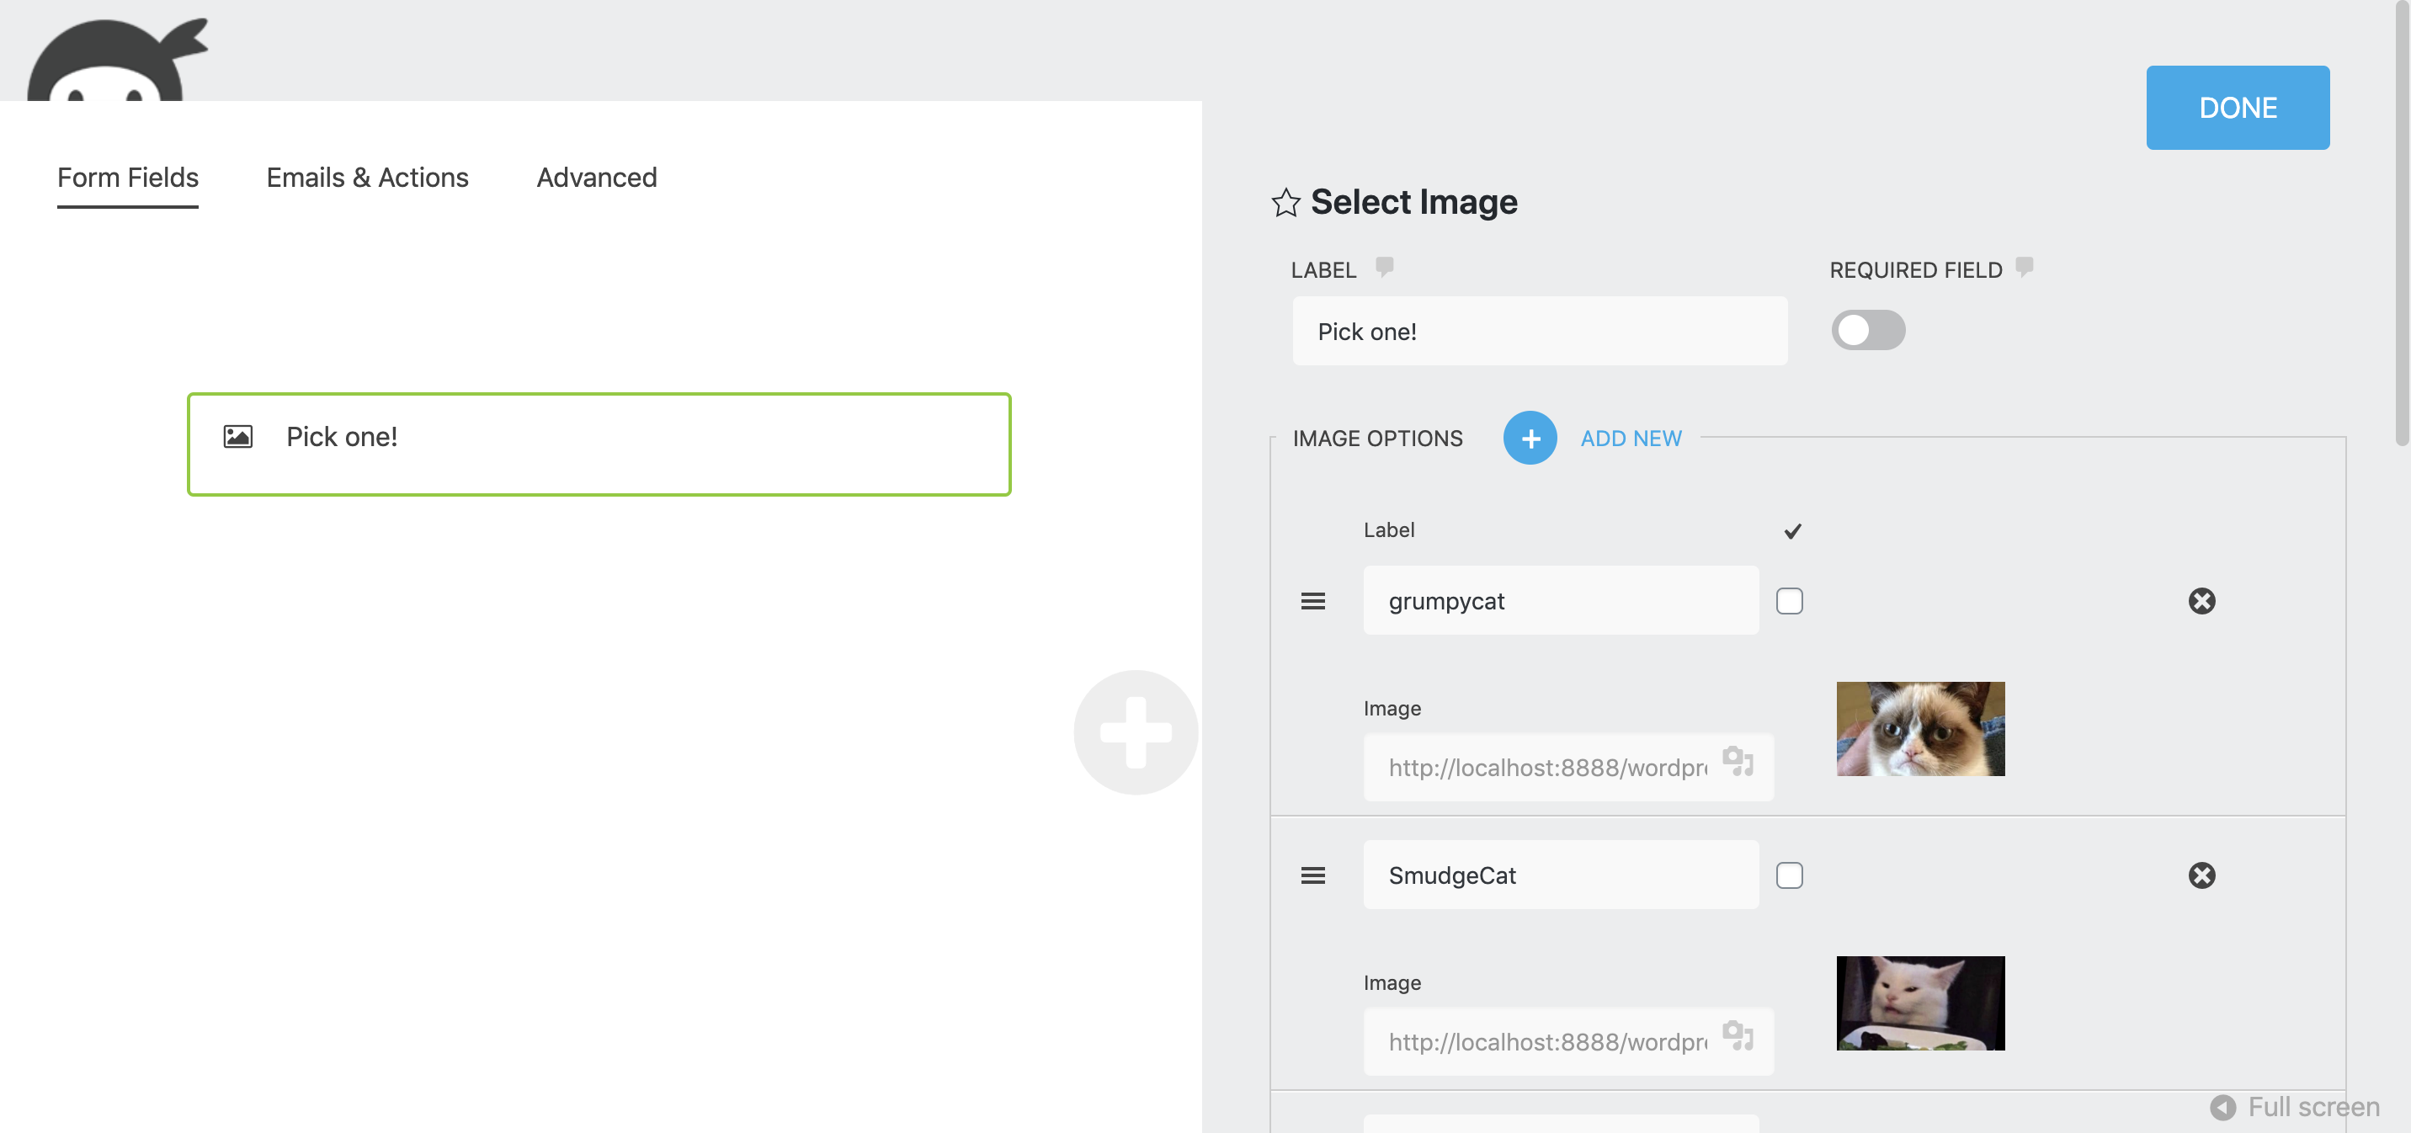Click the drag handle for grumpycat option
Screen dimensions: 2411x1133
1313,602
